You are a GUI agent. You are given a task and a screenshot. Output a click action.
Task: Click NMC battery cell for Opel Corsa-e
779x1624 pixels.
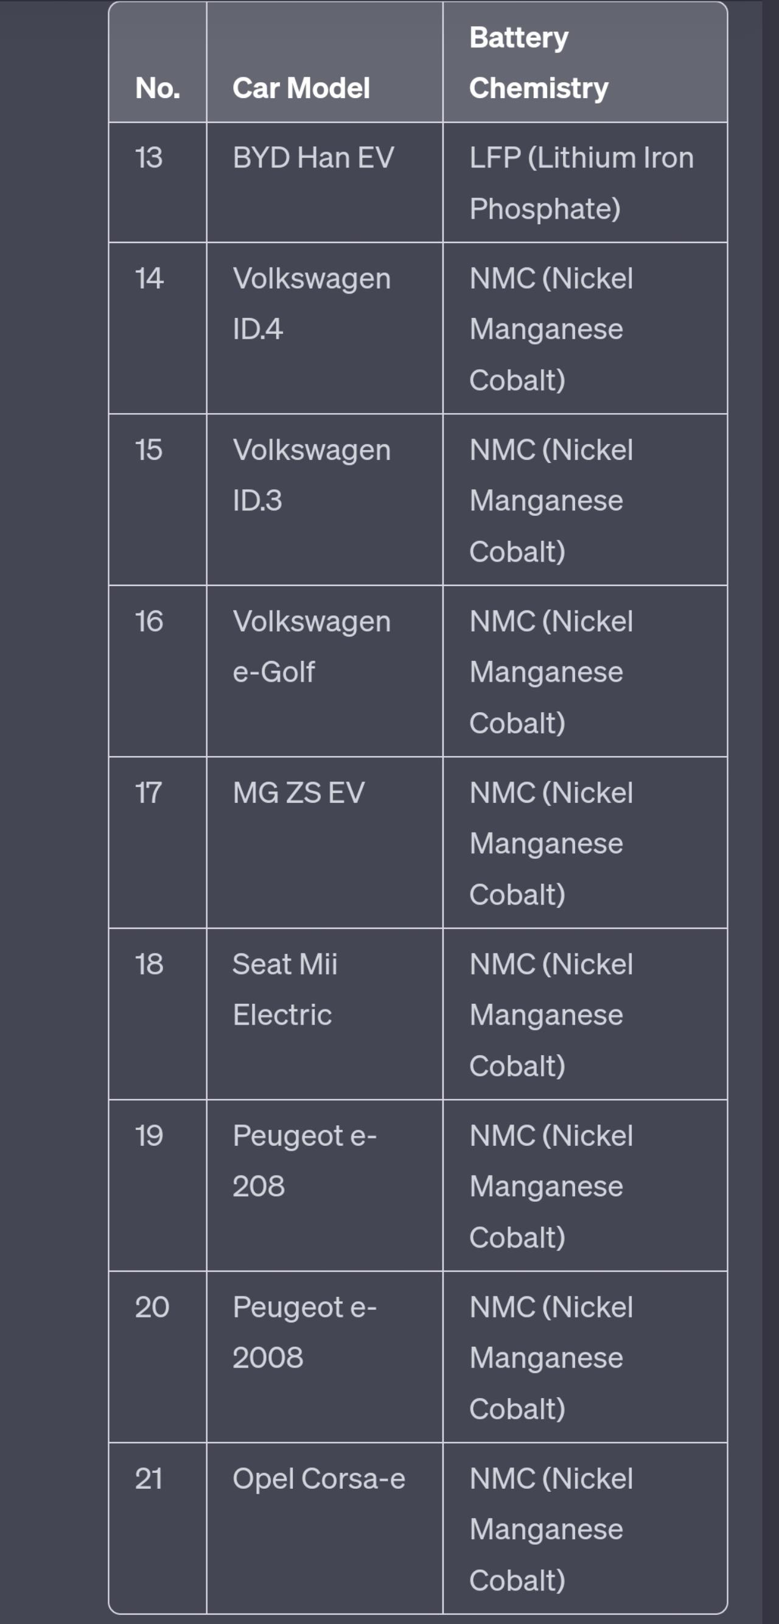[x=585, y=1528]
